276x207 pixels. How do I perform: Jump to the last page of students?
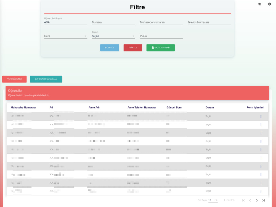264,200
